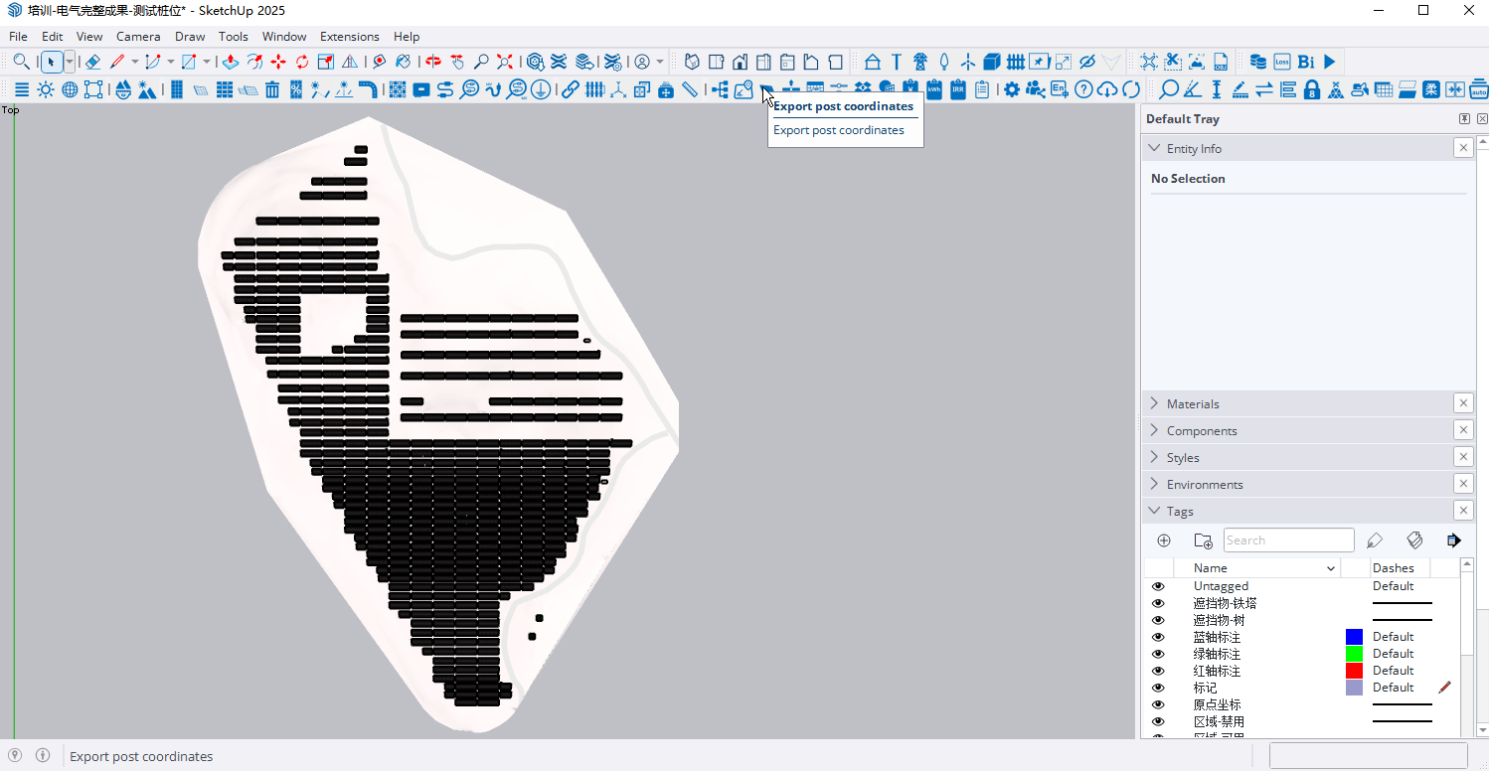Screen dimensions: 1489x771
Task: Click the kWh clipboard icon
Action: (x=934, y=89)
